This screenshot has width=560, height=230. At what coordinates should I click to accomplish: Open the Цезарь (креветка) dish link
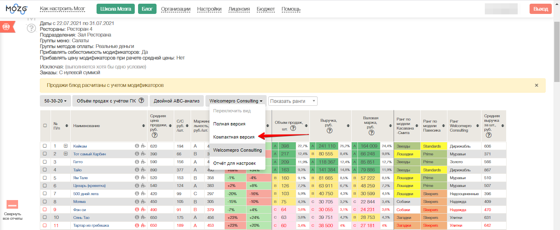[x=89, y=186]
